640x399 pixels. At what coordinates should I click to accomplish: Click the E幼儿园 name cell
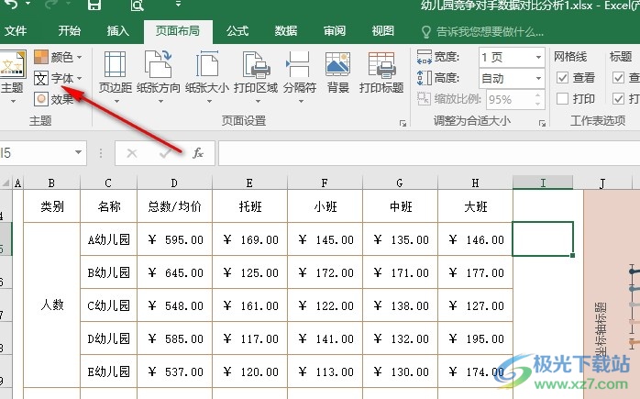[108, 371]
